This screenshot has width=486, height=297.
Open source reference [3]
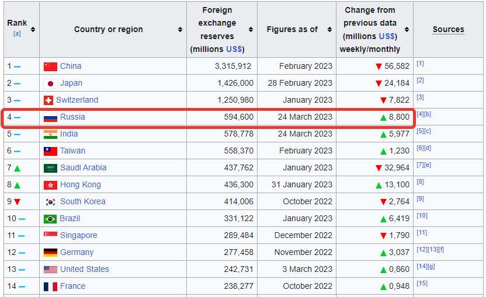pyautogui.click(x=421, y=97)
